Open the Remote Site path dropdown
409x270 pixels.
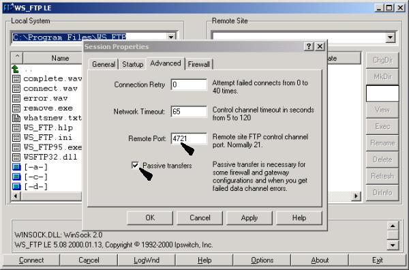(x=390, y=37)
